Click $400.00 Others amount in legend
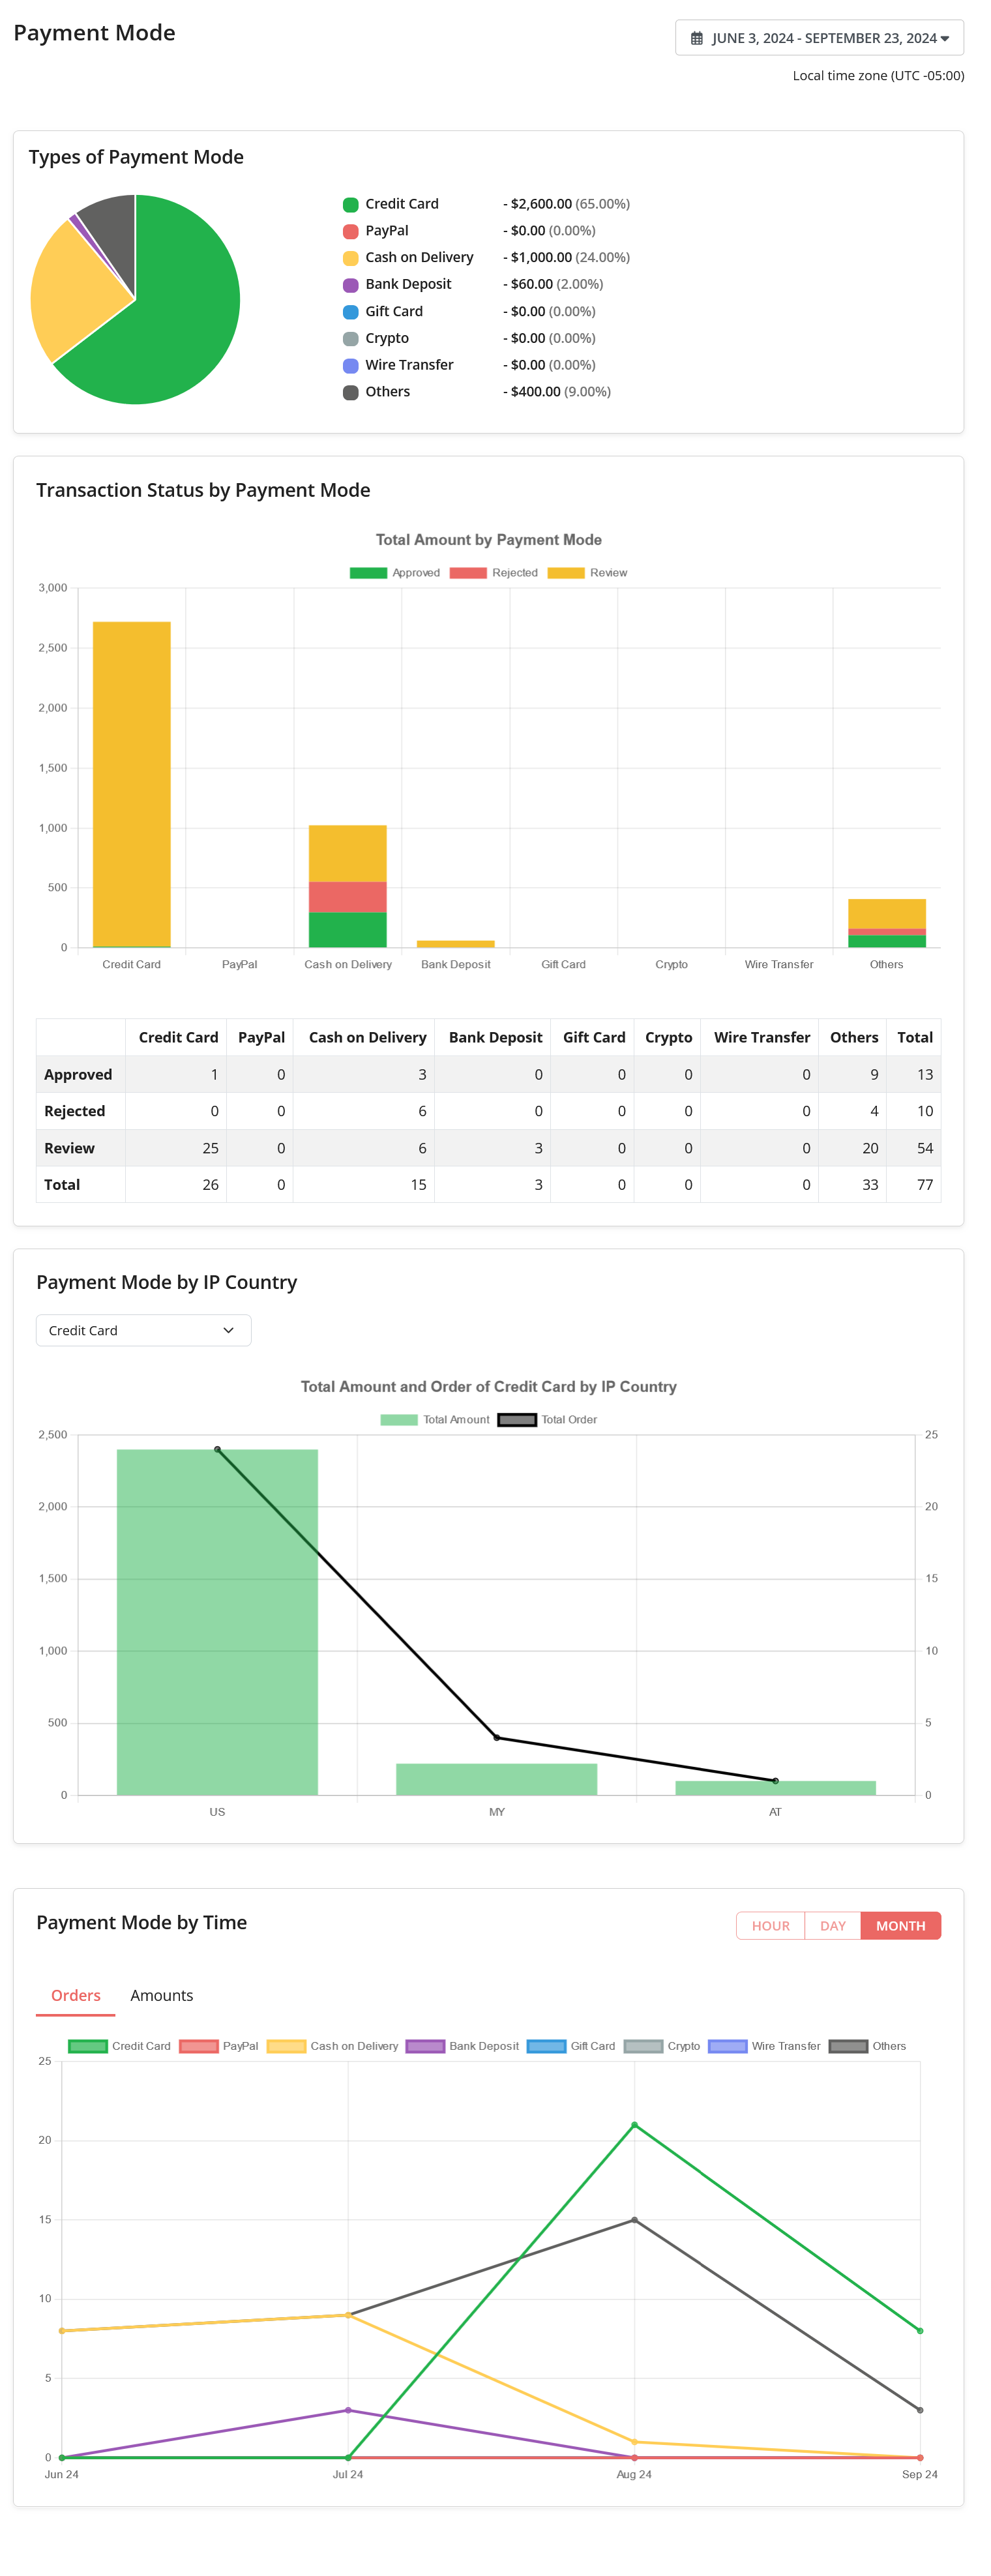This screenshot has width=991, height=2576. coord(536,392)
